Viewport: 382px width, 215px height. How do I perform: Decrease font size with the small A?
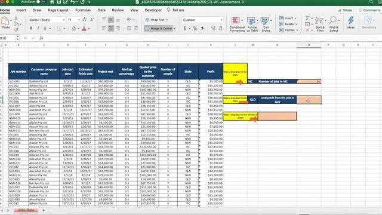click(x=92, y=20)
